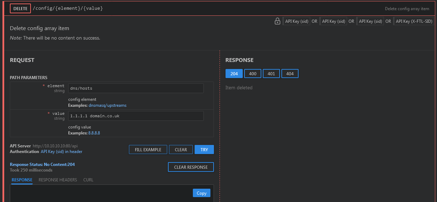The width and height of the screenshot is (437, 202).
Task: Open the API Key (sid) in header link
Action: point(61,152)
